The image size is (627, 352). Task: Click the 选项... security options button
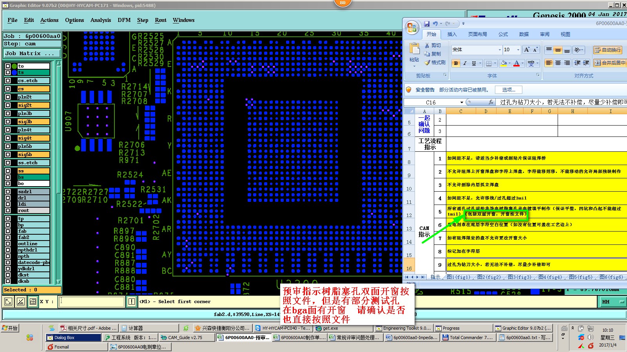coord(508,90)
